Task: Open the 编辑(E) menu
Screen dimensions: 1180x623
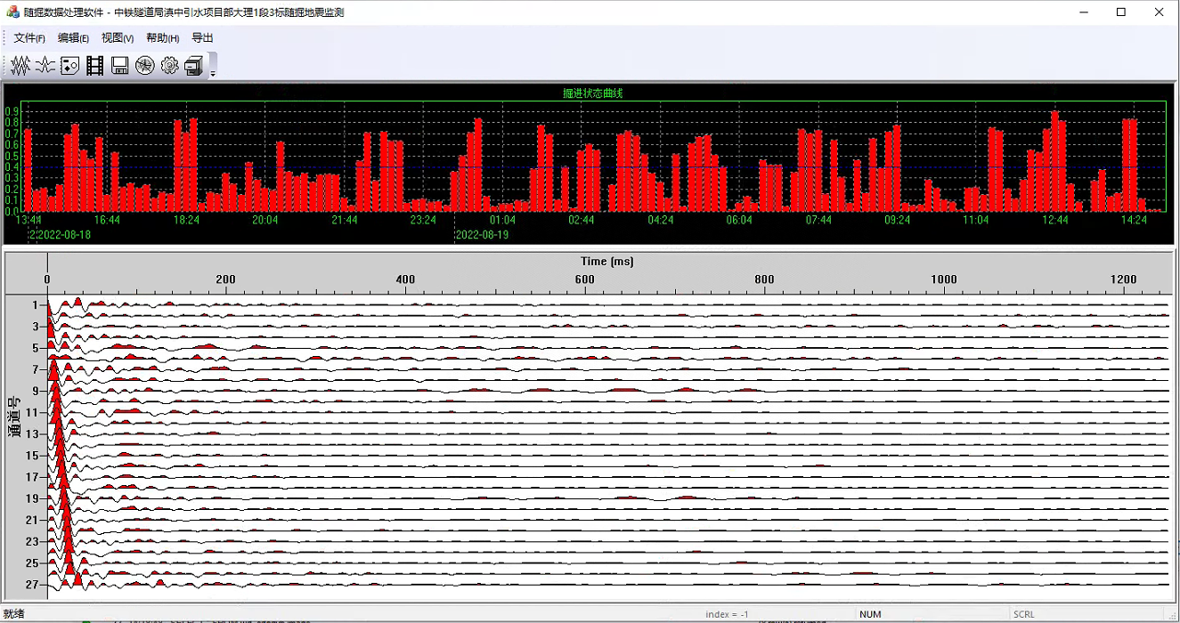Action: 73,38
